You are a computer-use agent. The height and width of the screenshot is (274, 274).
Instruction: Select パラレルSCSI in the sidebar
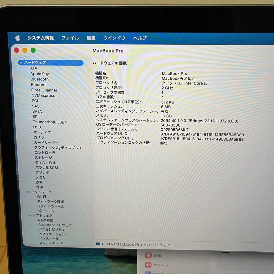47,168
